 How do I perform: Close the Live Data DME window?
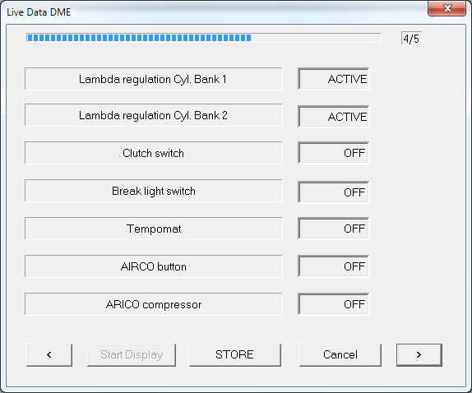(447, 8)
